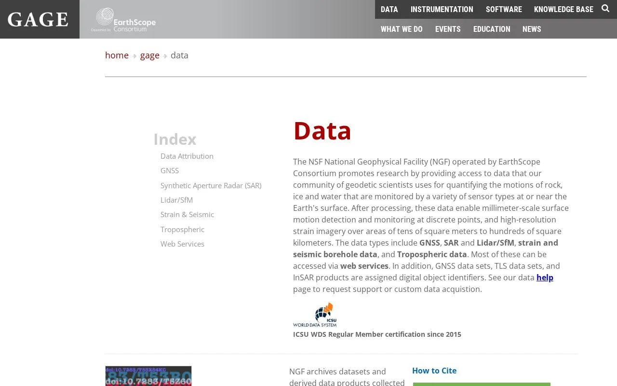617x386 pixels.
Task: Select Lidar/SfM in the index
Action: point(176,200)
